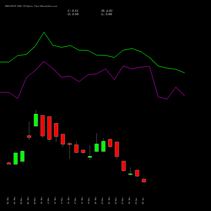Select the green candle above 05 Mar
Viewport: 211px width, 211px height.
pos(22,156)
